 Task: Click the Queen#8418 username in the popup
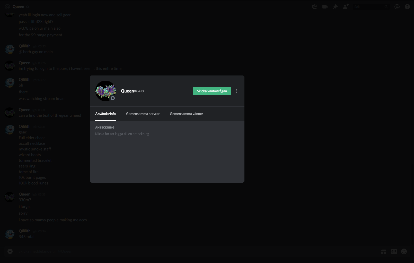point(132,91)
